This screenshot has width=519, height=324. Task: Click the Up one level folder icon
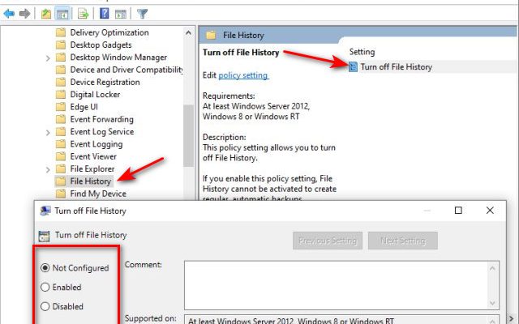pyautogui.click(x=46, y=14)
